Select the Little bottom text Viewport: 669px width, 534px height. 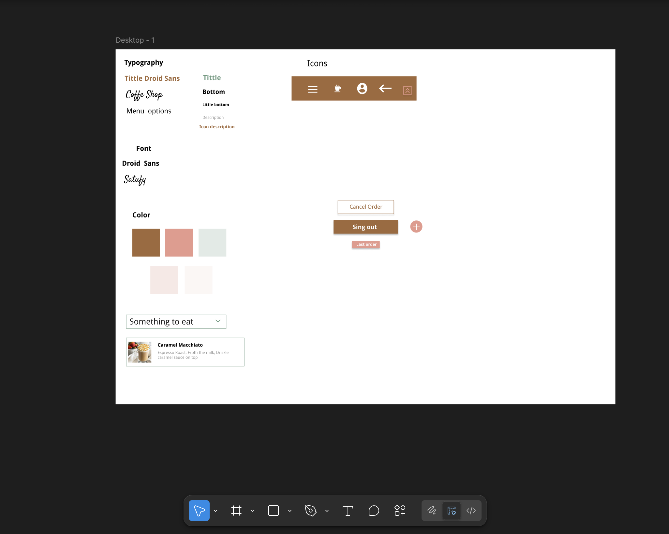(216, 105)
